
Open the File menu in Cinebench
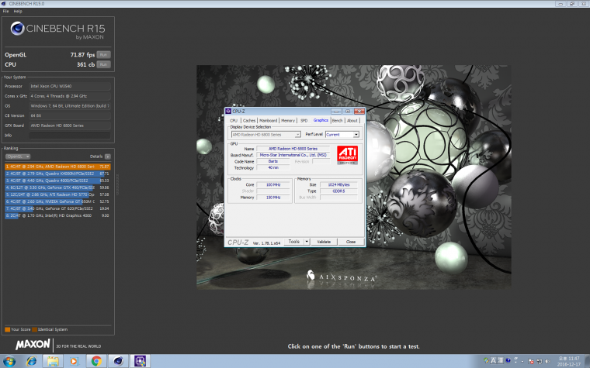tap(5, 12)
